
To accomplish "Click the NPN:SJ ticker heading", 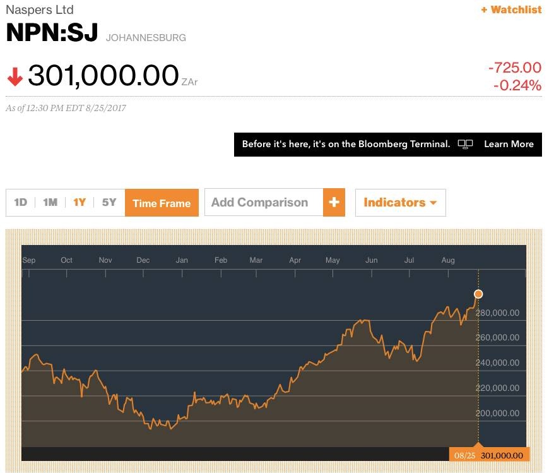I will (x=52, y=33).
